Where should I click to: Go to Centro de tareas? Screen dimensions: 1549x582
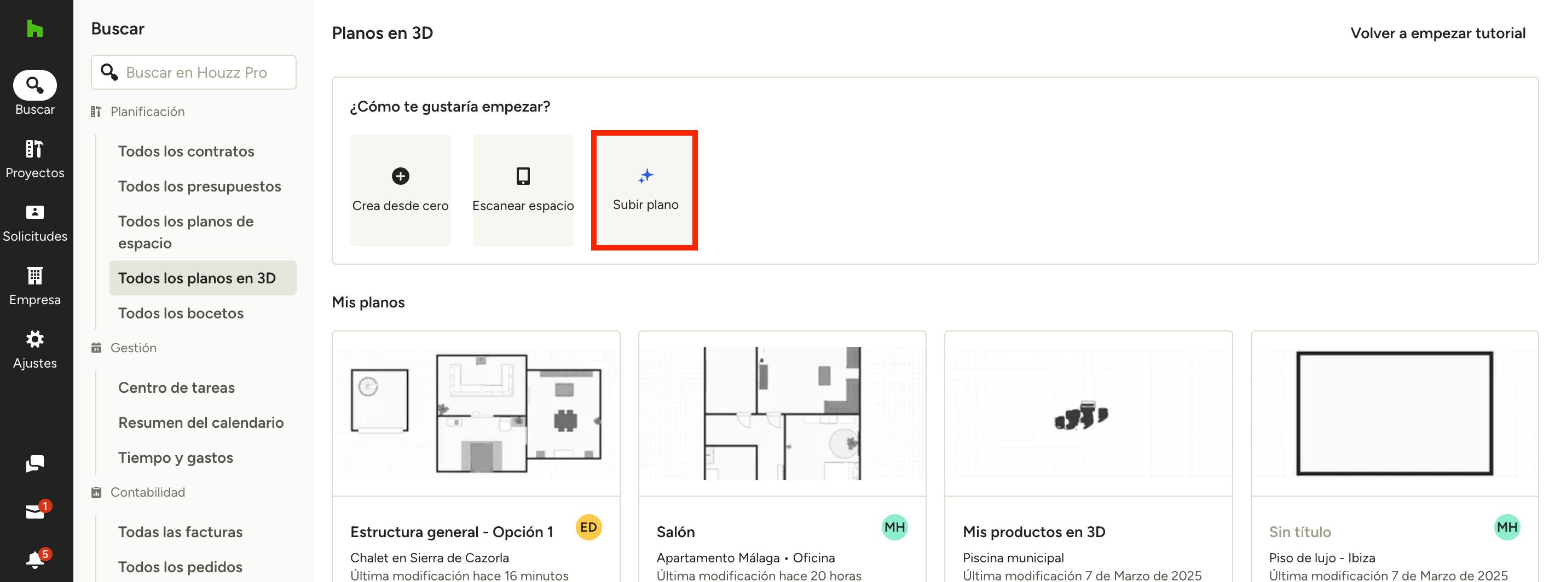pos(176,387)
